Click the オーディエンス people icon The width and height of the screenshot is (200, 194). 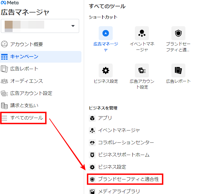4,81
